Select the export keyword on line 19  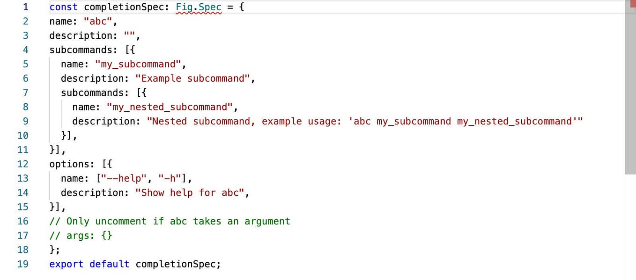point(66,264)
